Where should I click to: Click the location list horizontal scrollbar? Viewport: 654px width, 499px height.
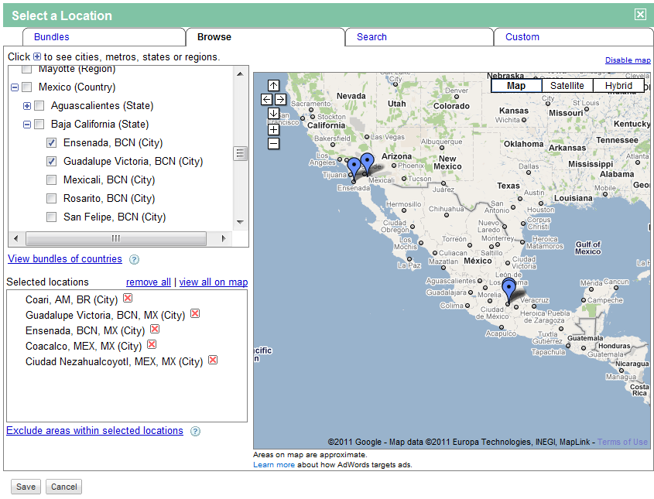tap(116, 238)
